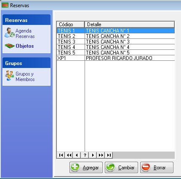Select the Objetos tennis court icon
The width and height of the screenshot is (181, 179).
coord(10,46)
